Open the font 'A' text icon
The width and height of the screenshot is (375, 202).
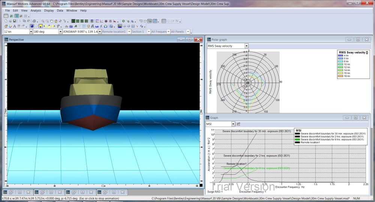click(15, 26)
